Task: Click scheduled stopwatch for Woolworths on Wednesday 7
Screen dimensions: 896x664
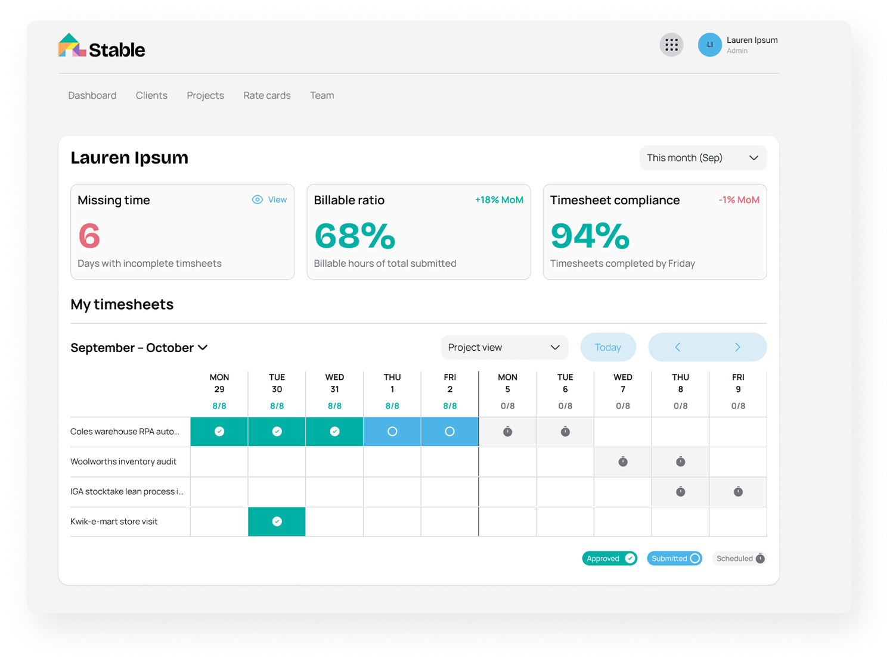Action: pos(622,462)
